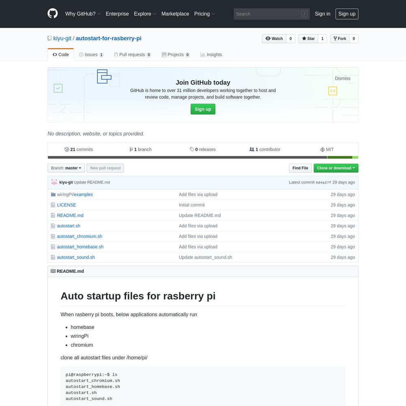The image size is (406, 406).
Task: Open the autostart_homebase.sh file
Action: pos(80,247)
